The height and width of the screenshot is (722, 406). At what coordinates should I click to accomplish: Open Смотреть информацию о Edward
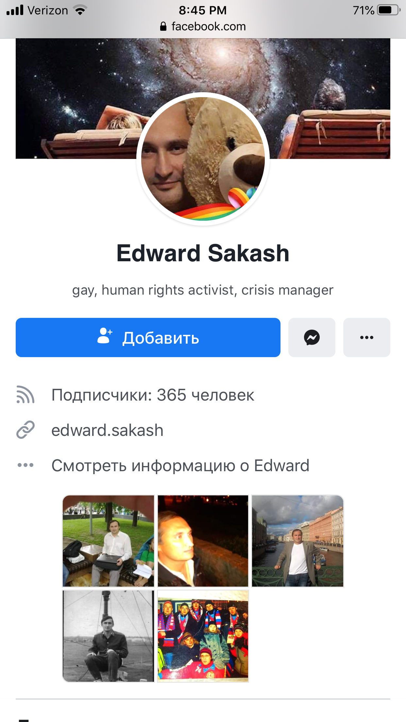180,465
